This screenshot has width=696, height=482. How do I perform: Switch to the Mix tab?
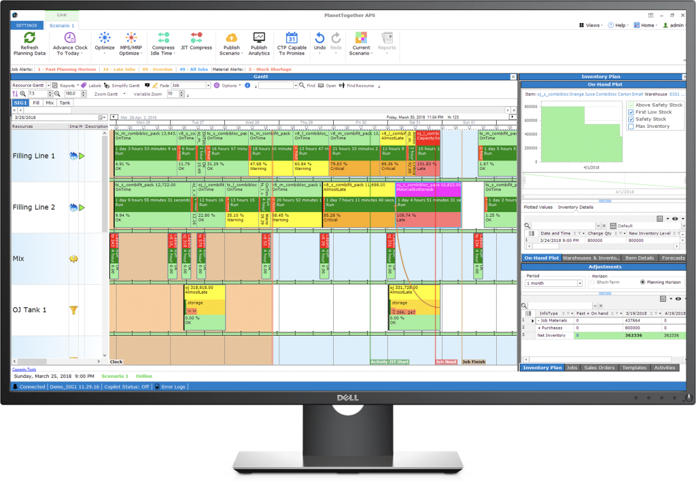pos(50,103)
